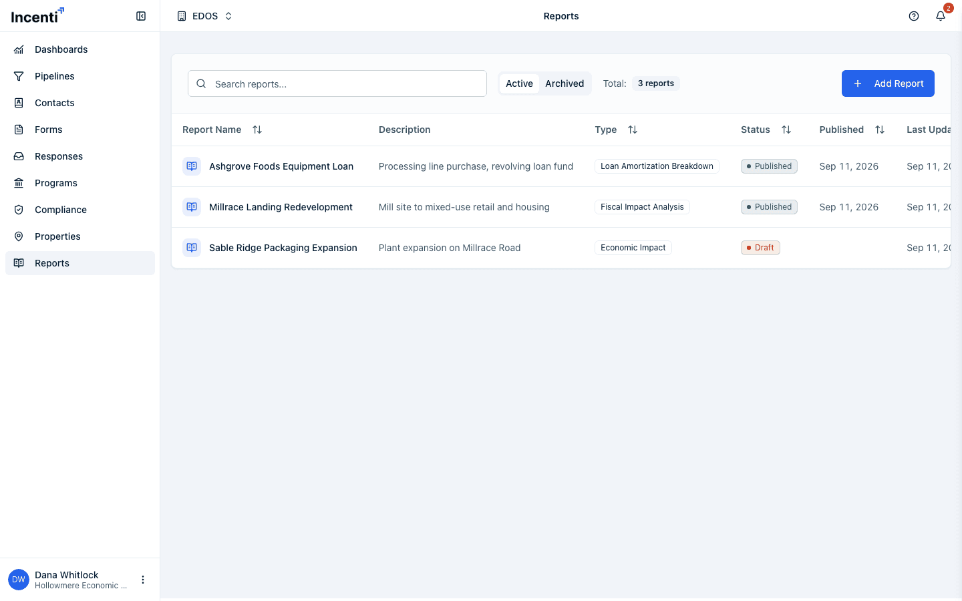Open Millrace Landing Redevelopment report
962x601 pixels.
coord(281,207)
